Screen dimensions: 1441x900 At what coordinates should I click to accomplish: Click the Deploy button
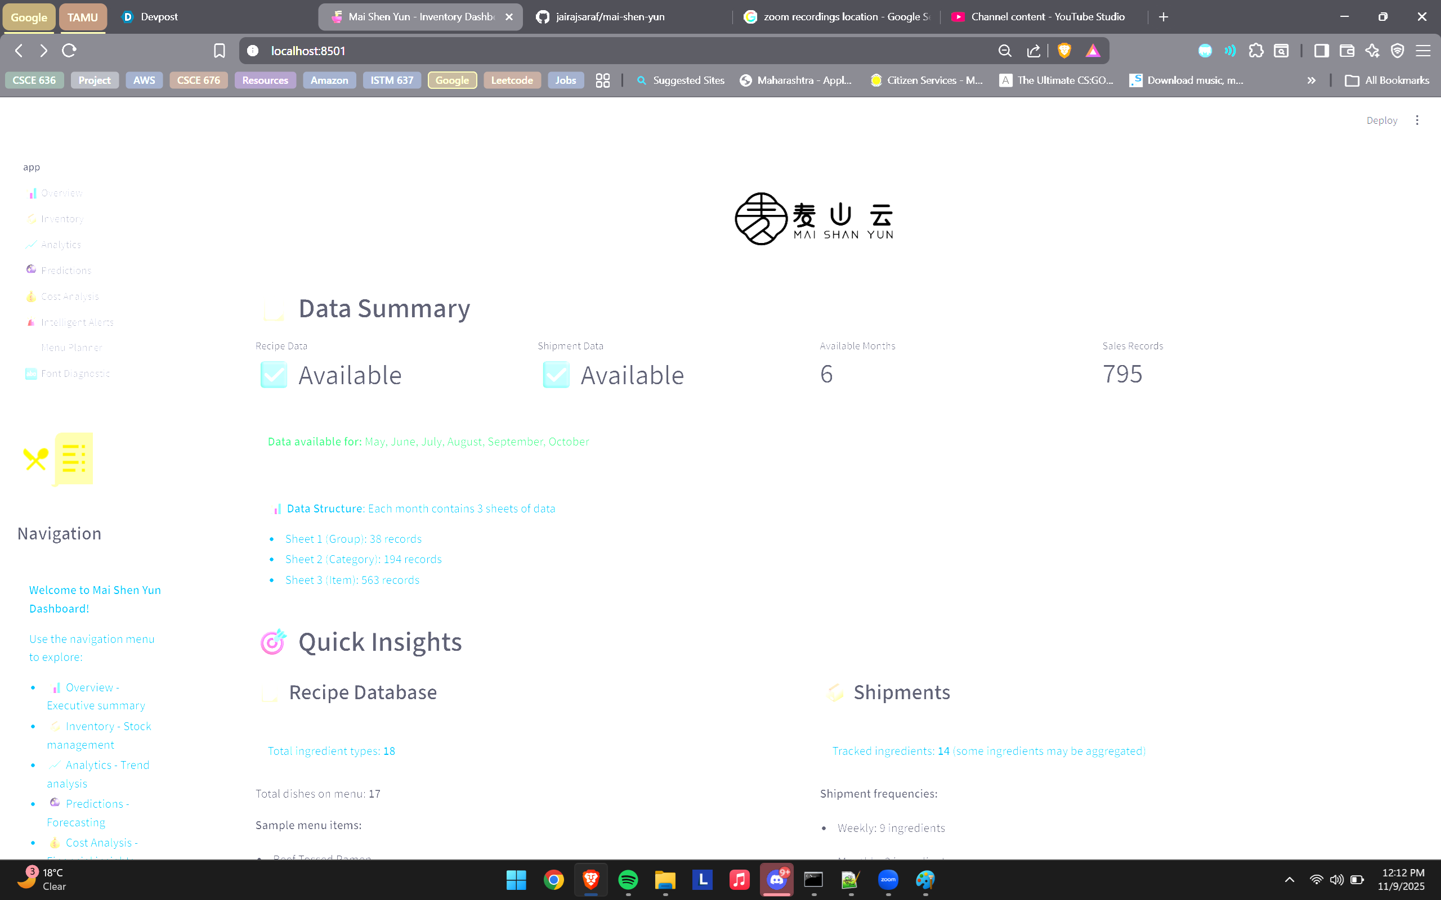click(1381, 120)
